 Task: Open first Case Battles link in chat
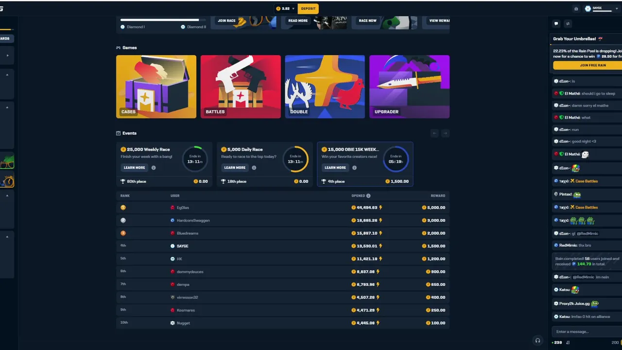584,181
